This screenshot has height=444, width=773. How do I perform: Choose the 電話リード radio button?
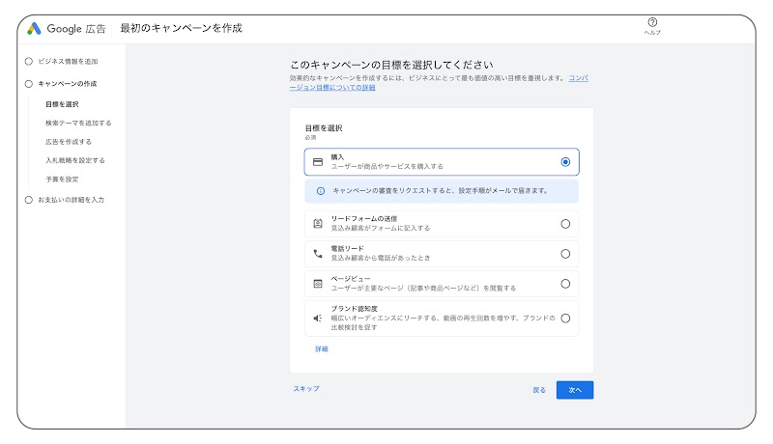click(x=565, y=254)
